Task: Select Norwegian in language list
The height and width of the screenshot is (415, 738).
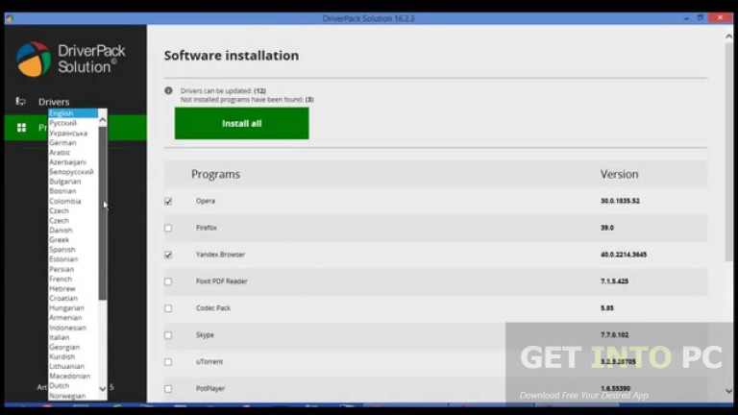Action: click(x=67, y=396)
